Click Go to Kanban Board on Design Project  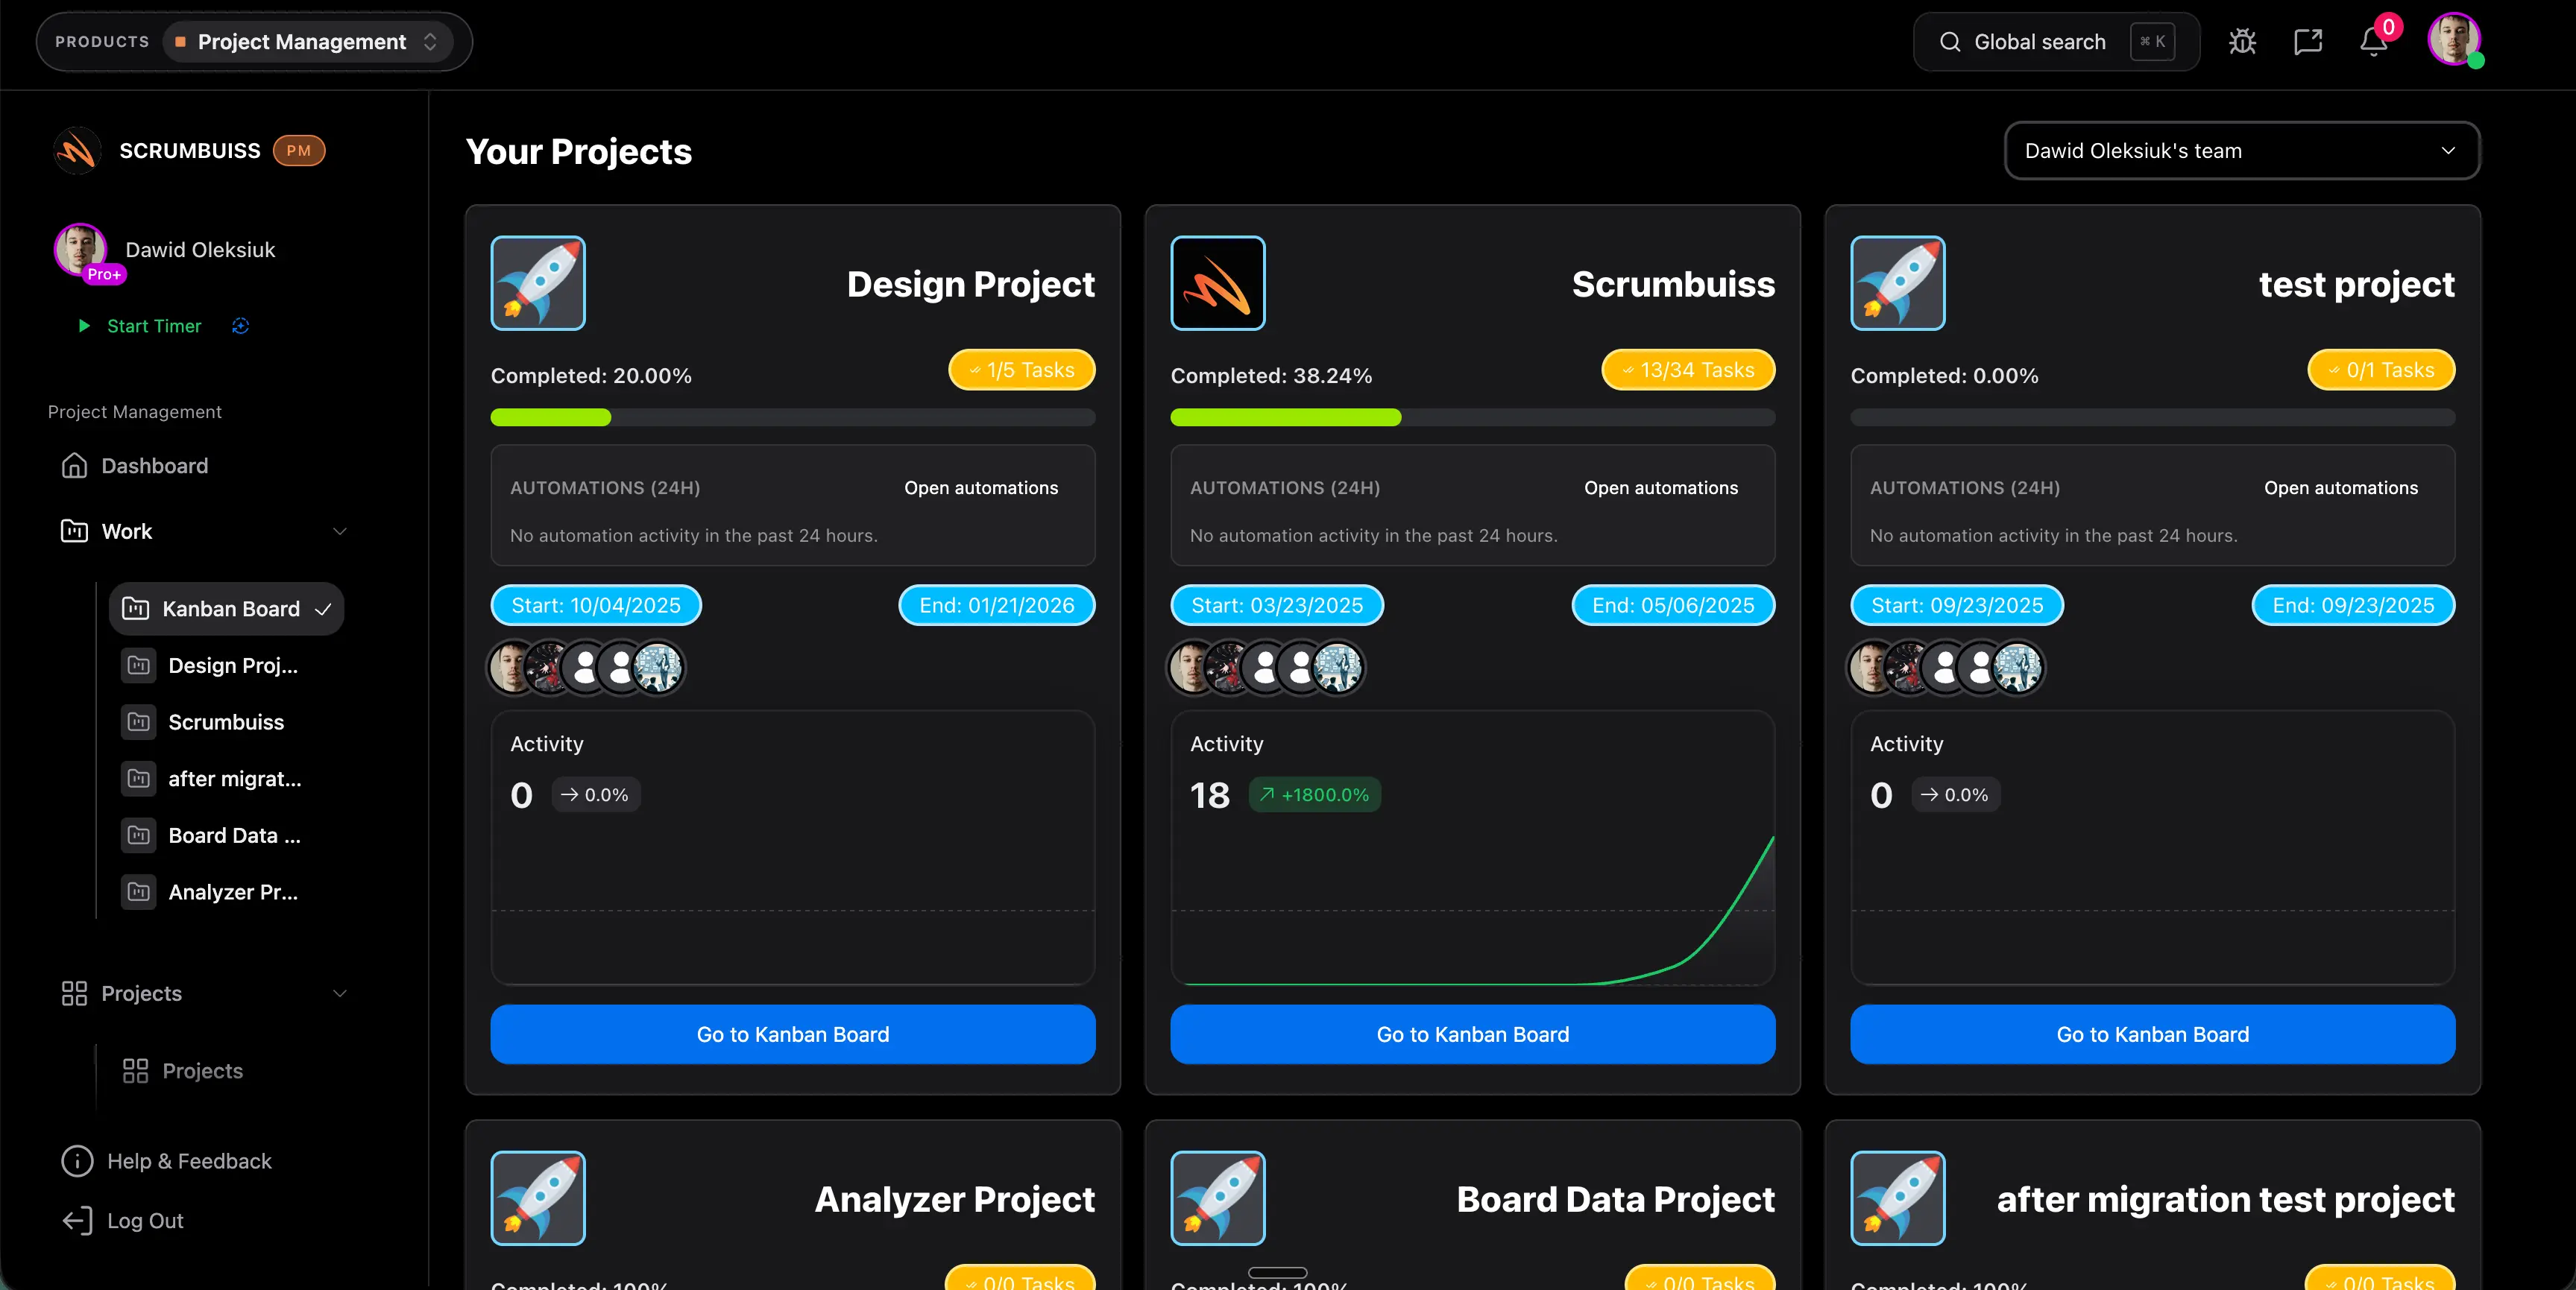pyautogui.click(x=792, y=1034)
